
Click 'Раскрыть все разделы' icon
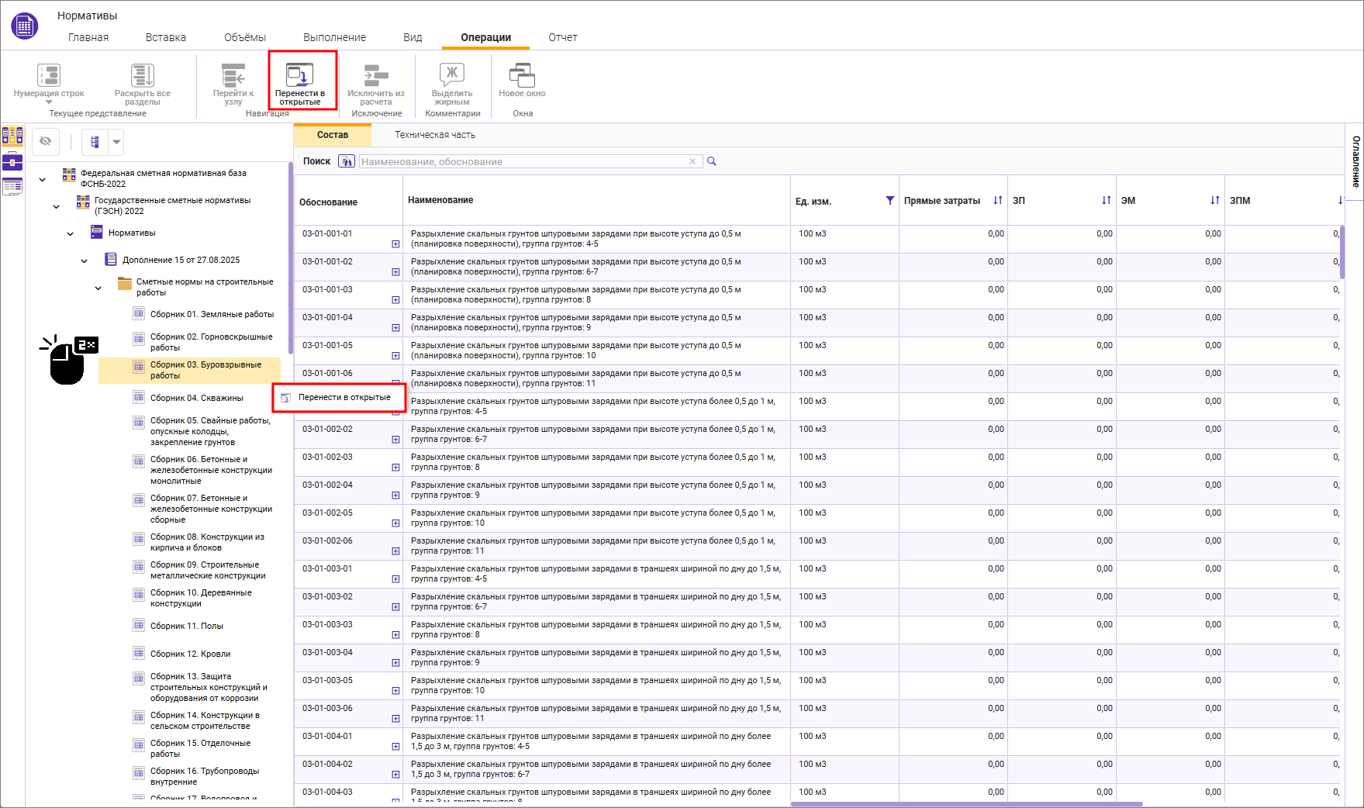pyautogui.click(x=142, y=75)
